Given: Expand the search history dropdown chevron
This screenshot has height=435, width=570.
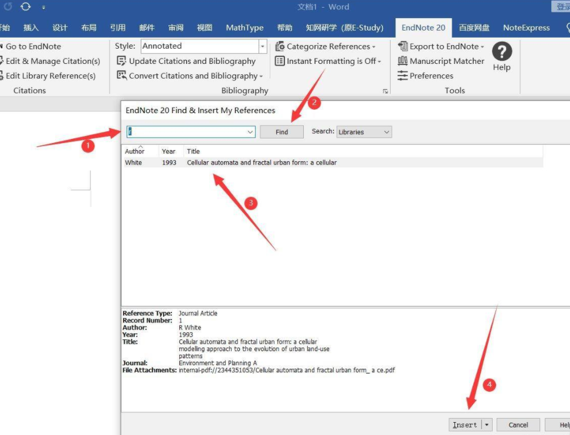Looking at the screenshot, I should coord(250,131).
